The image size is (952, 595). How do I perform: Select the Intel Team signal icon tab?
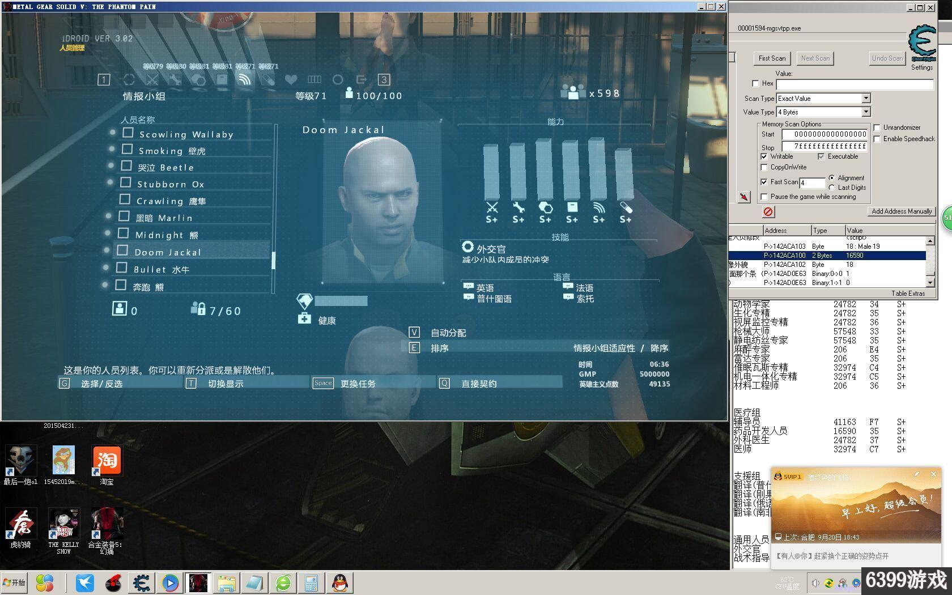point(244,80)
